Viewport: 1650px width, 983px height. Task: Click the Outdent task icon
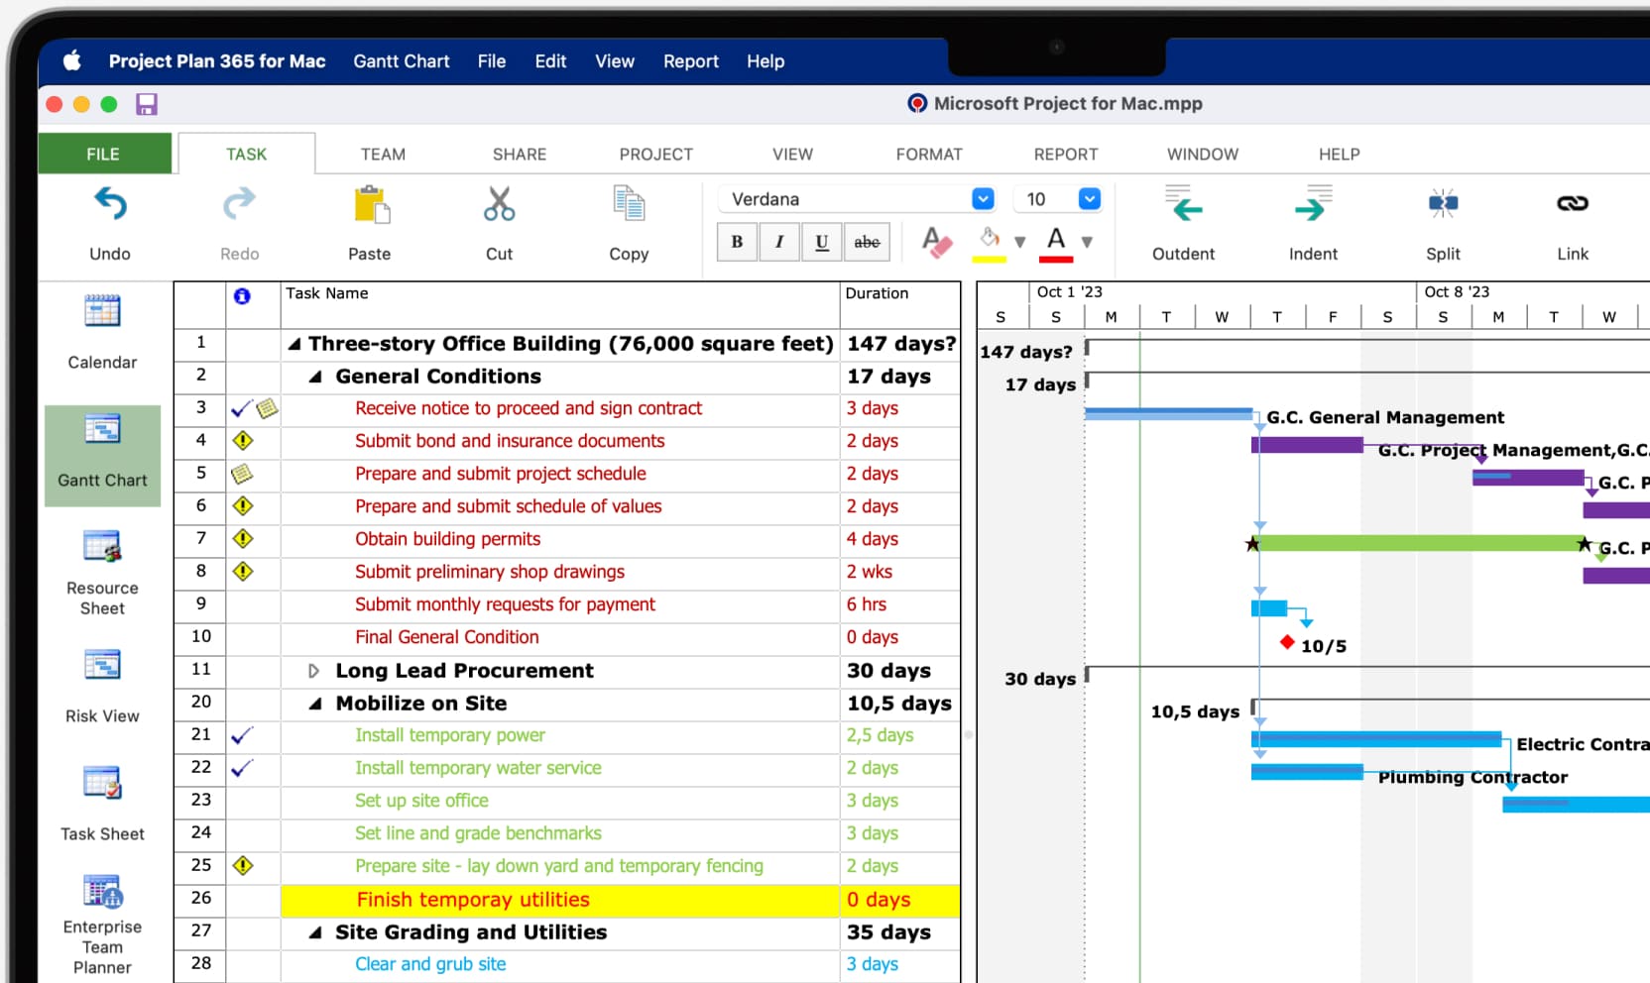pos(1182,205)
